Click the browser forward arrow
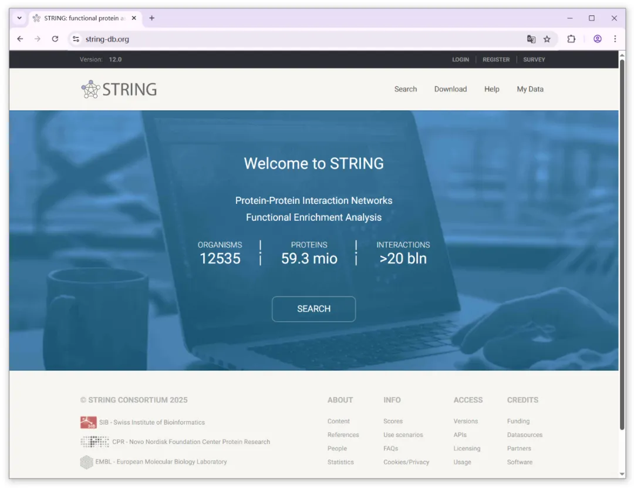The image size is (634, 488). click(x=37, y=39)
